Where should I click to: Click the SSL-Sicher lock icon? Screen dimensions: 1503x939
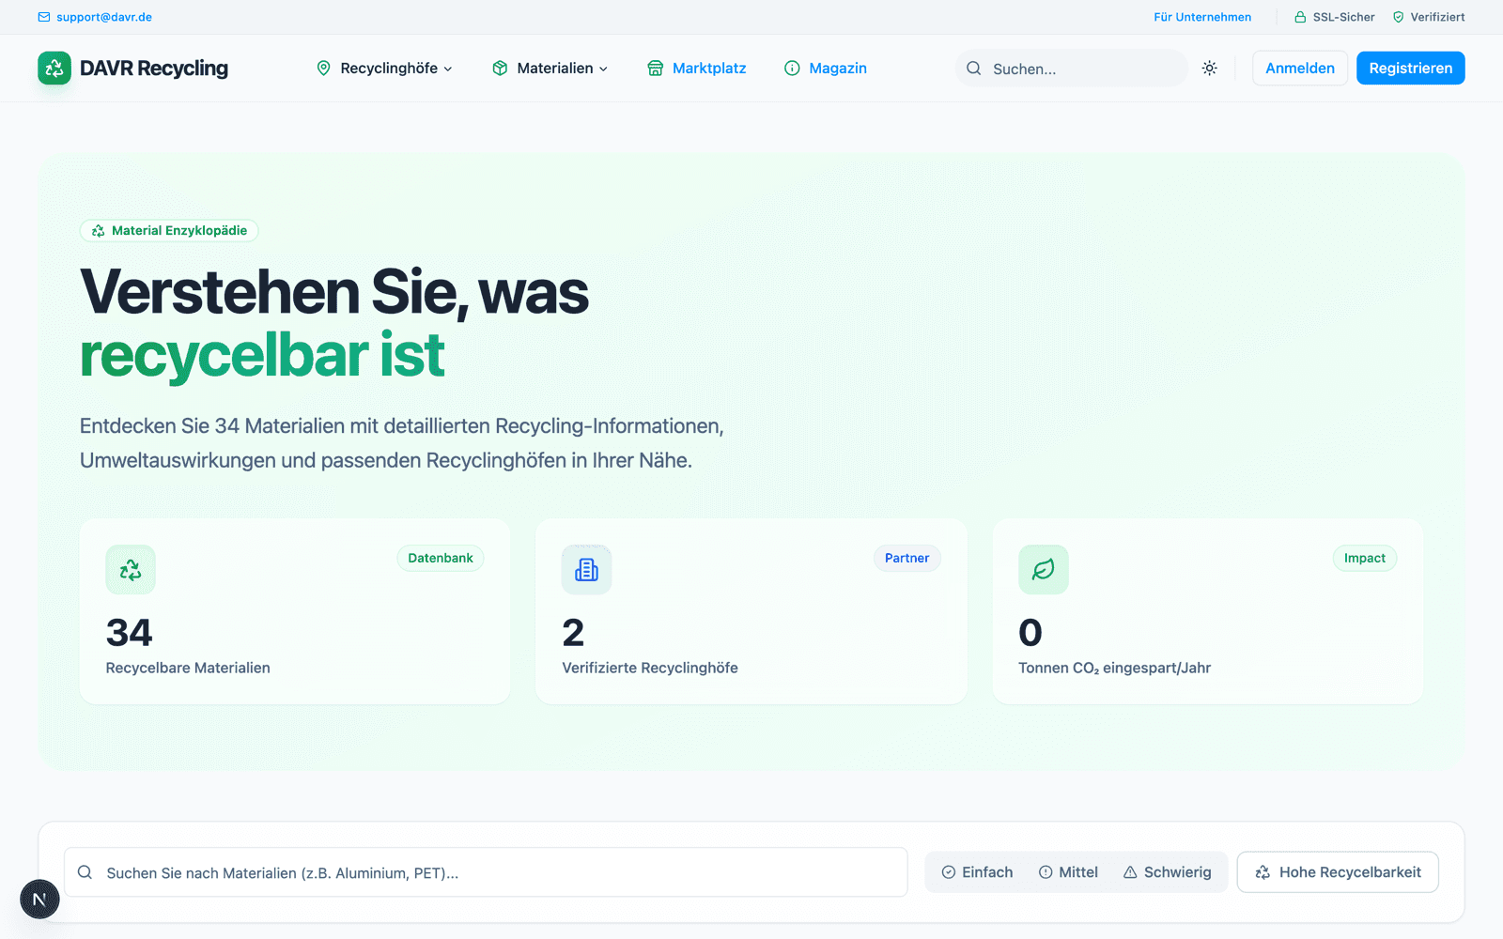[1300, 17]
